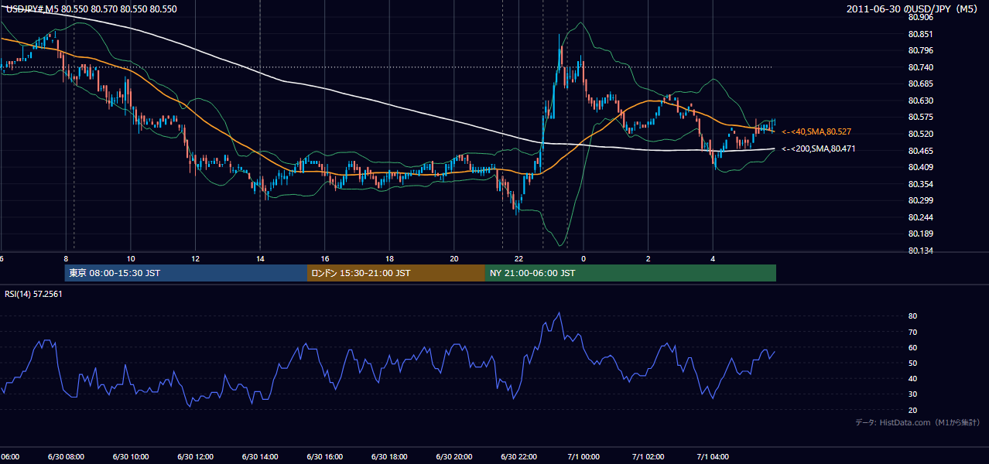
Task: Click hour label 18 under the price chart
Action: (389, 259)
